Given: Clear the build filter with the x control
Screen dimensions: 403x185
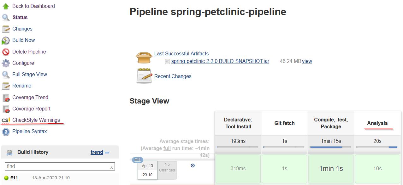Looking at the screenshot, I should tap(111, 166).
